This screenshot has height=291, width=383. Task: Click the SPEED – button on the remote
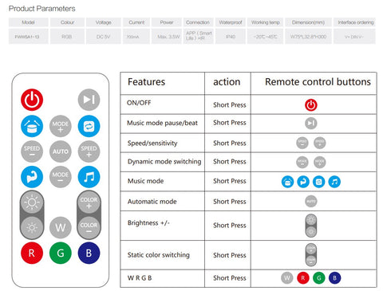(x=32, y=151)
